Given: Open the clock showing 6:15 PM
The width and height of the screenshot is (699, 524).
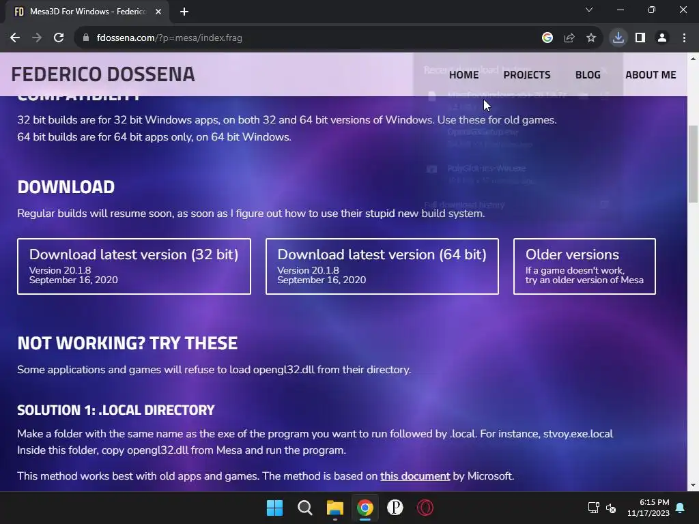Looking at the screenshot, I should (x=648, y=508).
